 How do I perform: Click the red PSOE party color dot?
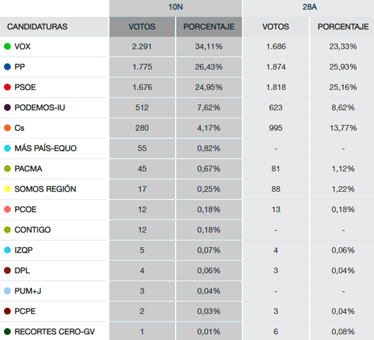click(x=7, y=87)
